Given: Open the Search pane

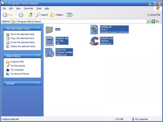Looking at the screenshot, I should pyautogui.click(x=42, y=15).
